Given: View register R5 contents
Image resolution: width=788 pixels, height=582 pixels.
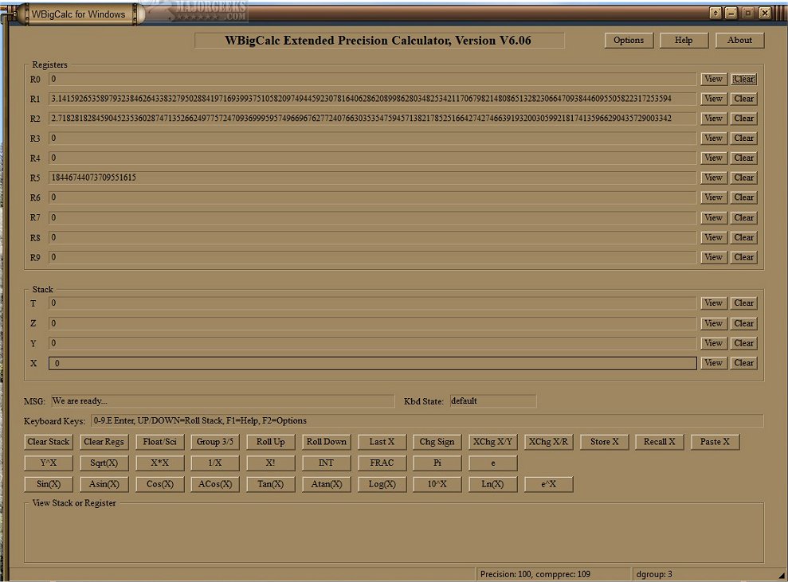Looking at the screenshot, I should click(714, 178).
